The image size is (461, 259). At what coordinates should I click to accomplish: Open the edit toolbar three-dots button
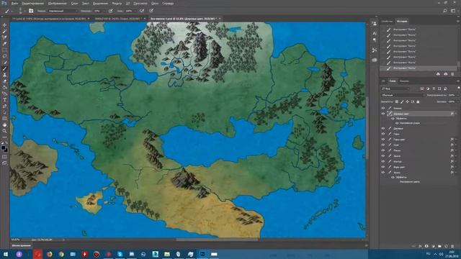click(x=4, y=137)
